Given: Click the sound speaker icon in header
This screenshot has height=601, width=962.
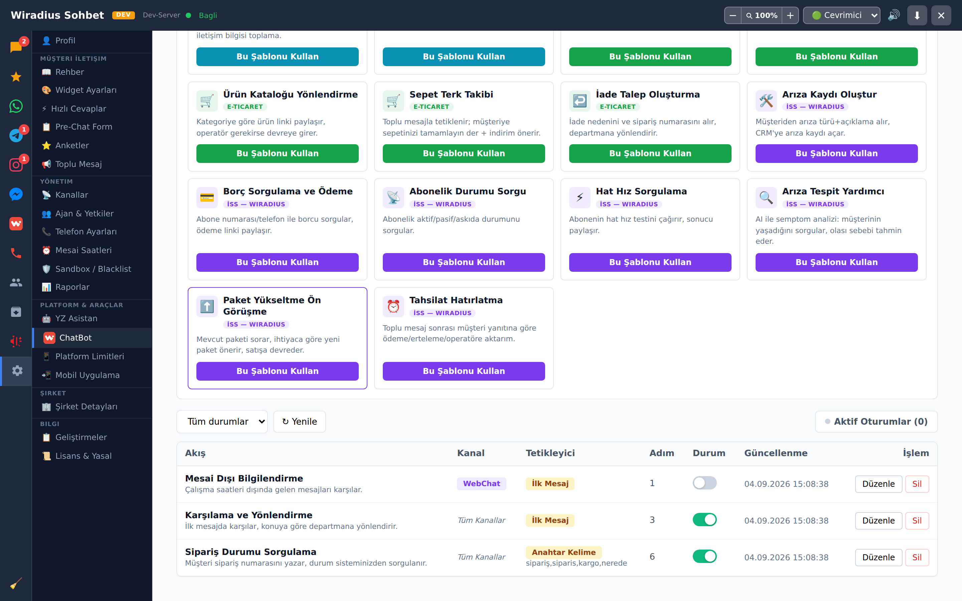Looking at the screenshot, I should [x=893, y=15].
